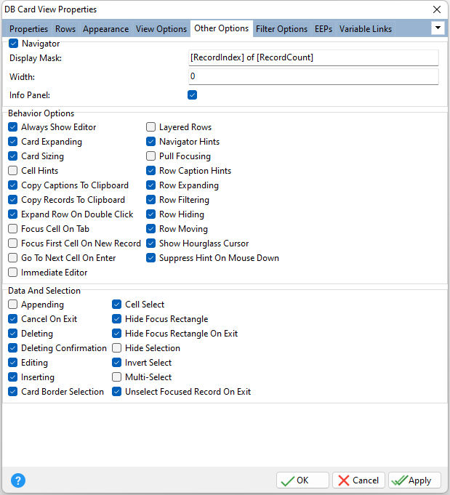Click the Cancel button

358,480
